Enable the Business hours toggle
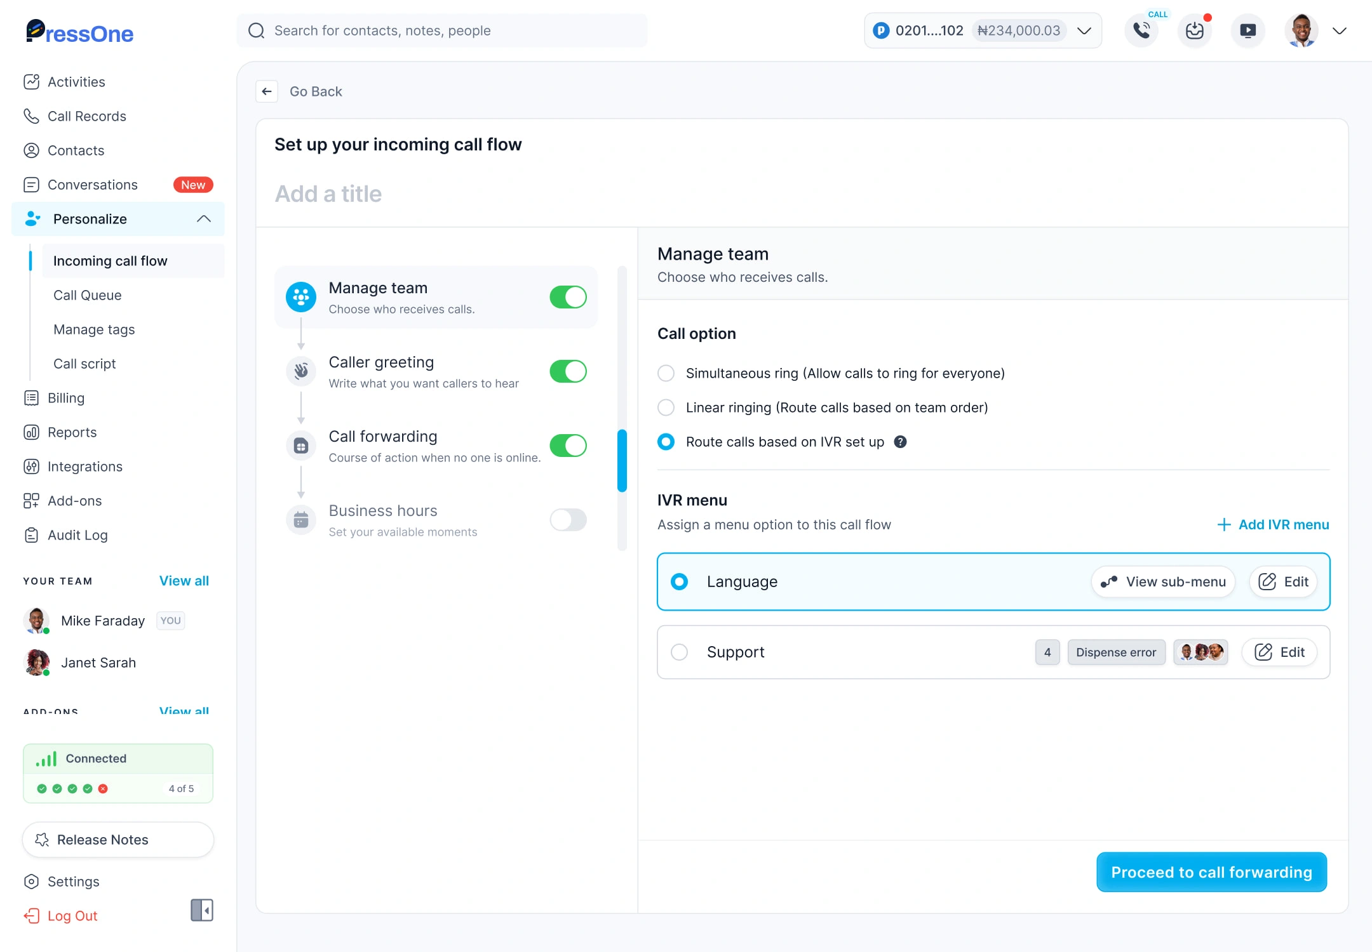Screen dimensions: 1372x952 tap(568, 520)
